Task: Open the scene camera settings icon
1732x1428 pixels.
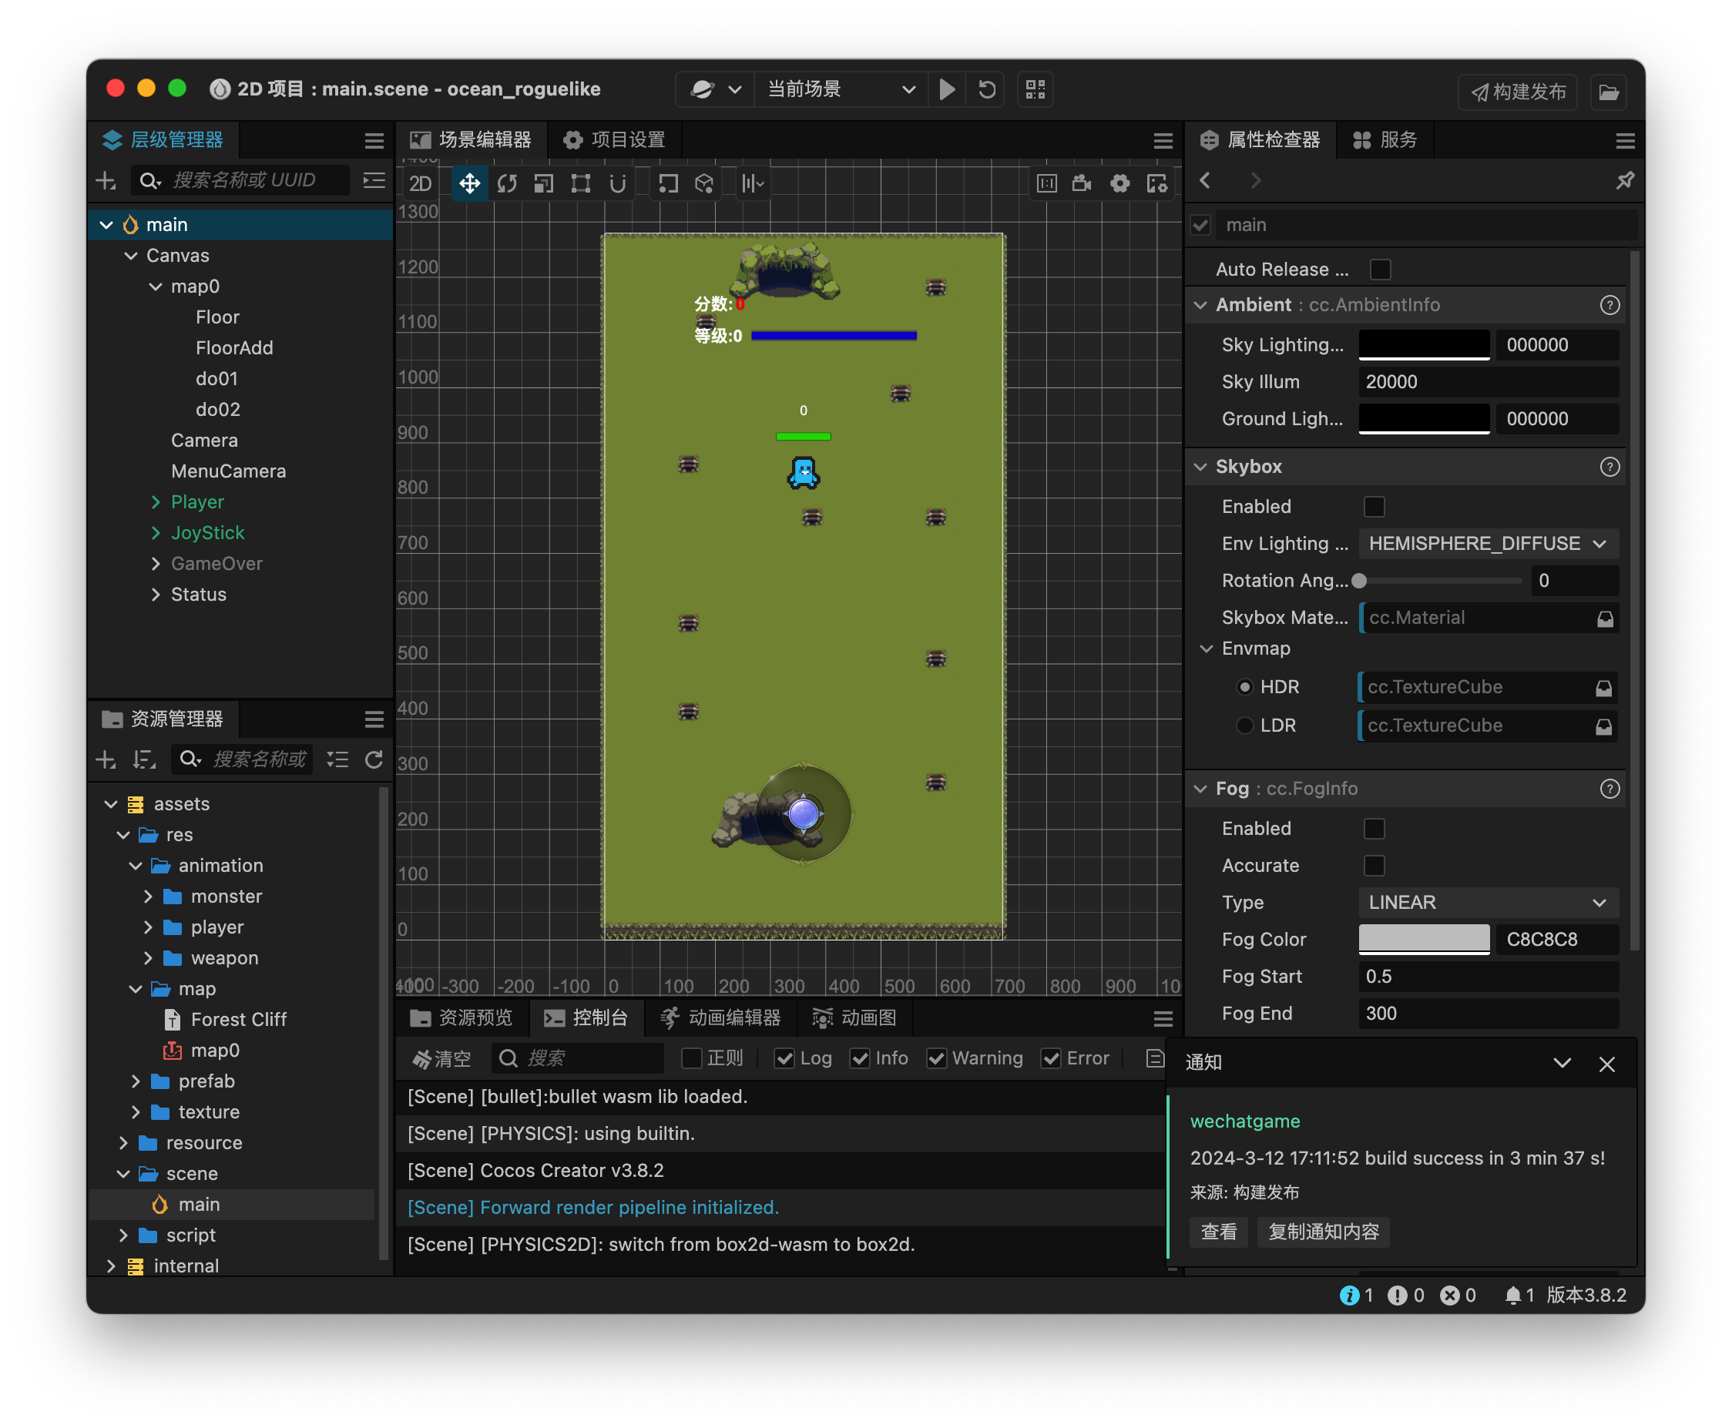Action: [x=1082, y=183]
